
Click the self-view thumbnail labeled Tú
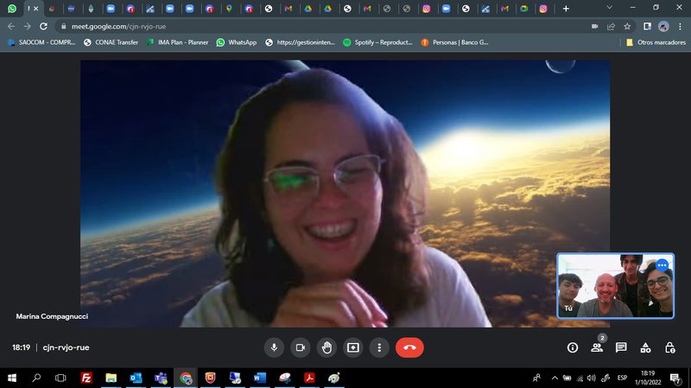615,286
